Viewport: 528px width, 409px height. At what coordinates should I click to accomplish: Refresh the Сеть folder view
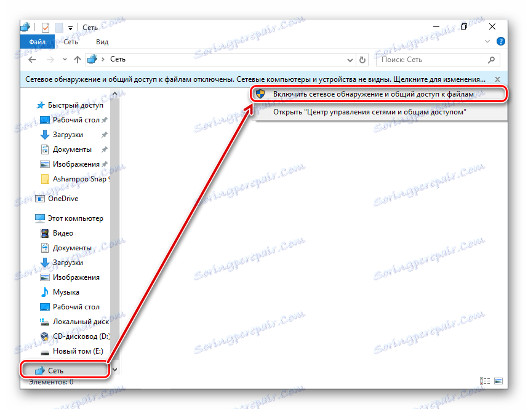click(362, 60)
